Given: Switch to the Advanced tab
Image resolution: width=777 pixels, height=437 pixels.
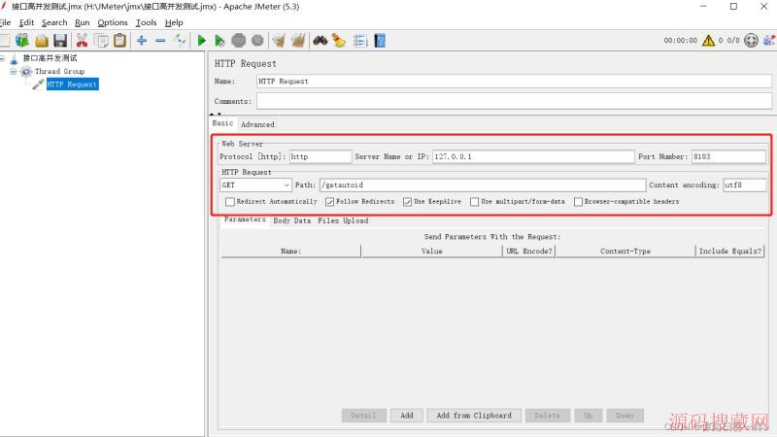Looking at the screenshot, I should (257, 124).
